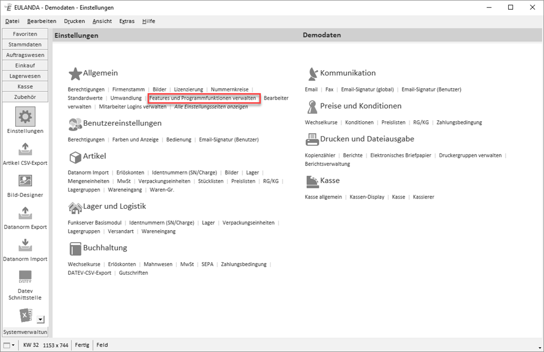Open the Hilfe menu
544x352 pixels.
pos(149,21)
